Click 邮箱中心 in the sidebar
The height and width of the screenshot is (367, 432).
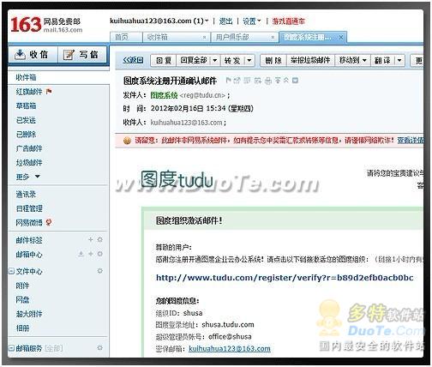(x=29, y=255)
